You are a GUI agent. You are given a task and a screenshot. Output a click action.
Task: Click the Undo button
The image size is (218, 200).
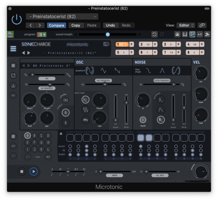[110, 25]
